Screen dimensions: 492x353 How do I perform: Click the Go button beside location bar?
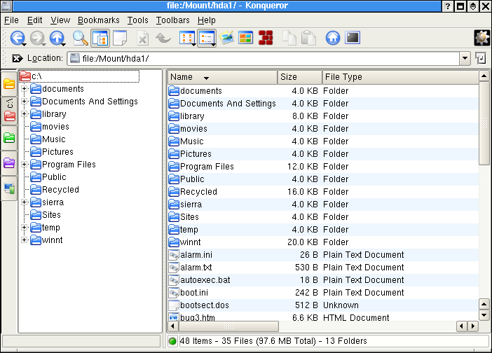click(480, 58)
